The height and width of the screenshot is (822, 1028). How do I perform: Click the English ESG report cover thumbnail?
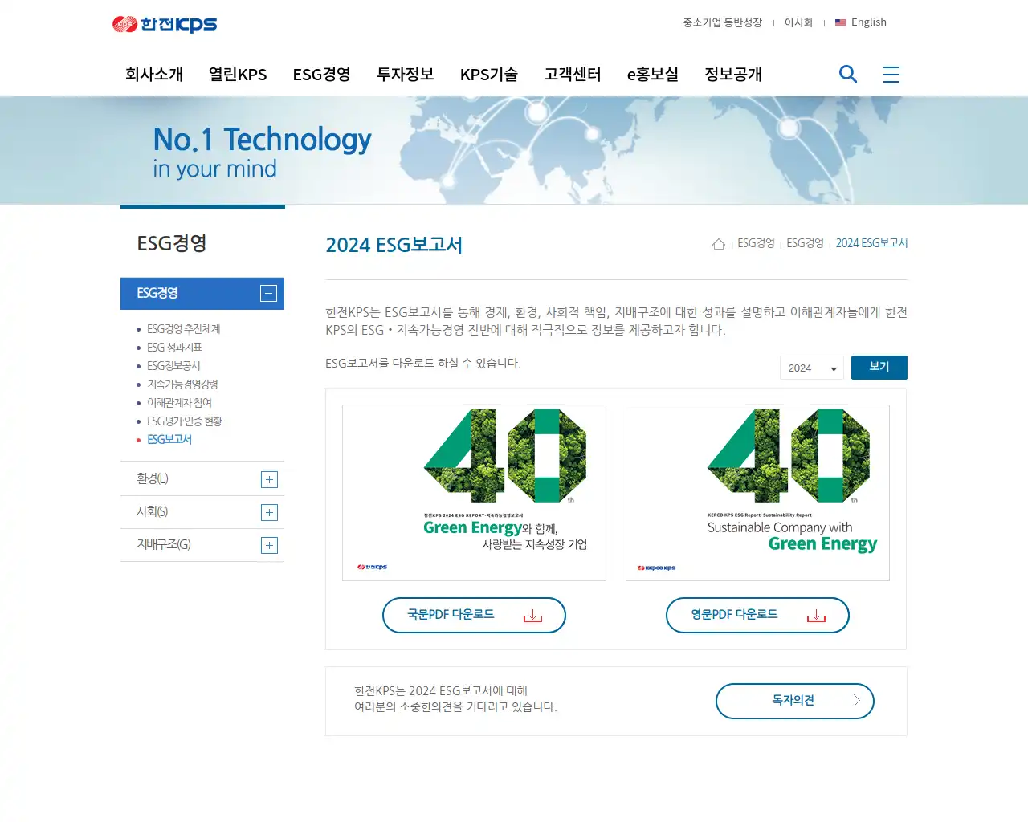(757, 492)
